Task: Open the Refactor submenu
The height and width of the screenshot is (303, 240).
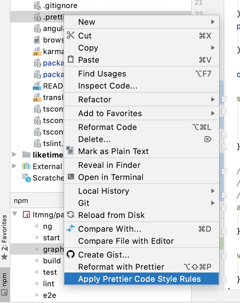Action: tap(142, 99)
